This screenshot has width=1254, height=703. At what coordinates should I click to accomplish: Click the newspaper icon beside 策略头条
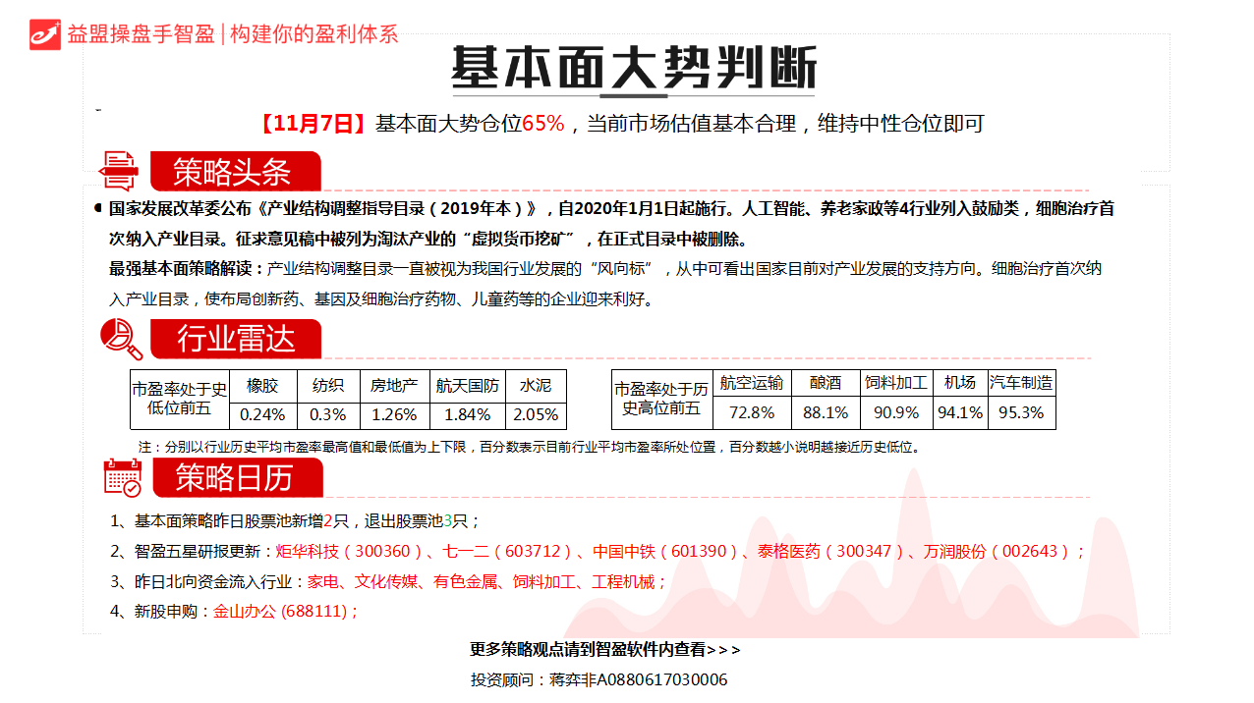pos(121,171)
